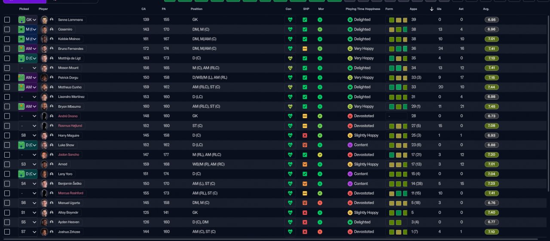Select Lisandro Martínez's row checkbox
This screenshot has width=550, height=241.
[x=7, y=97]
